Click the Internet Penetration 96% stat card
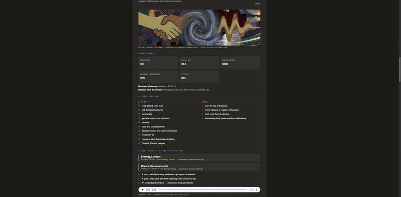401x197 pixels. (158, 77)
